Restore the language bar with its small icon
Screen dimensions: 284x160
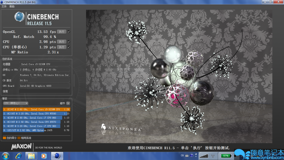coord(196,154)
